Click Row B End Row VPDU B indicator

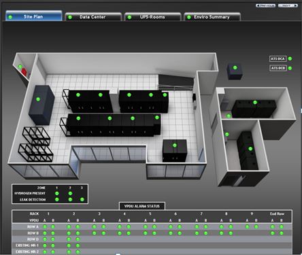[282, 233]
